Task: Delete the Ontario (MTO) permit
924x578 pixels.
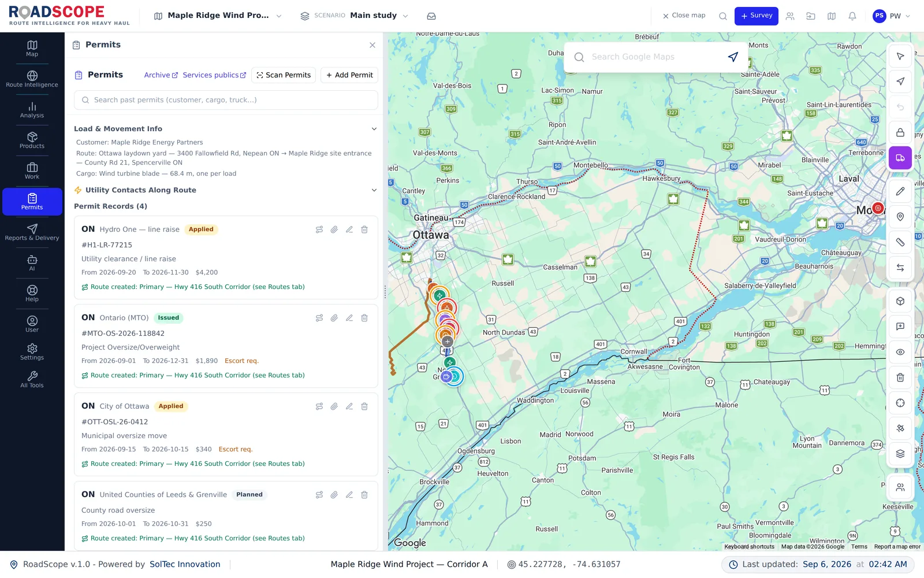Action: [364, 318]
